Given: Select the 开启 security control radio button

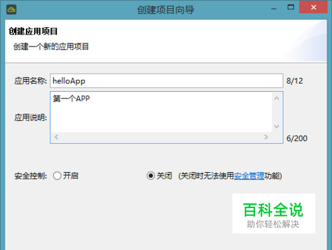Looking at the screenshot, I should (57, 176).
